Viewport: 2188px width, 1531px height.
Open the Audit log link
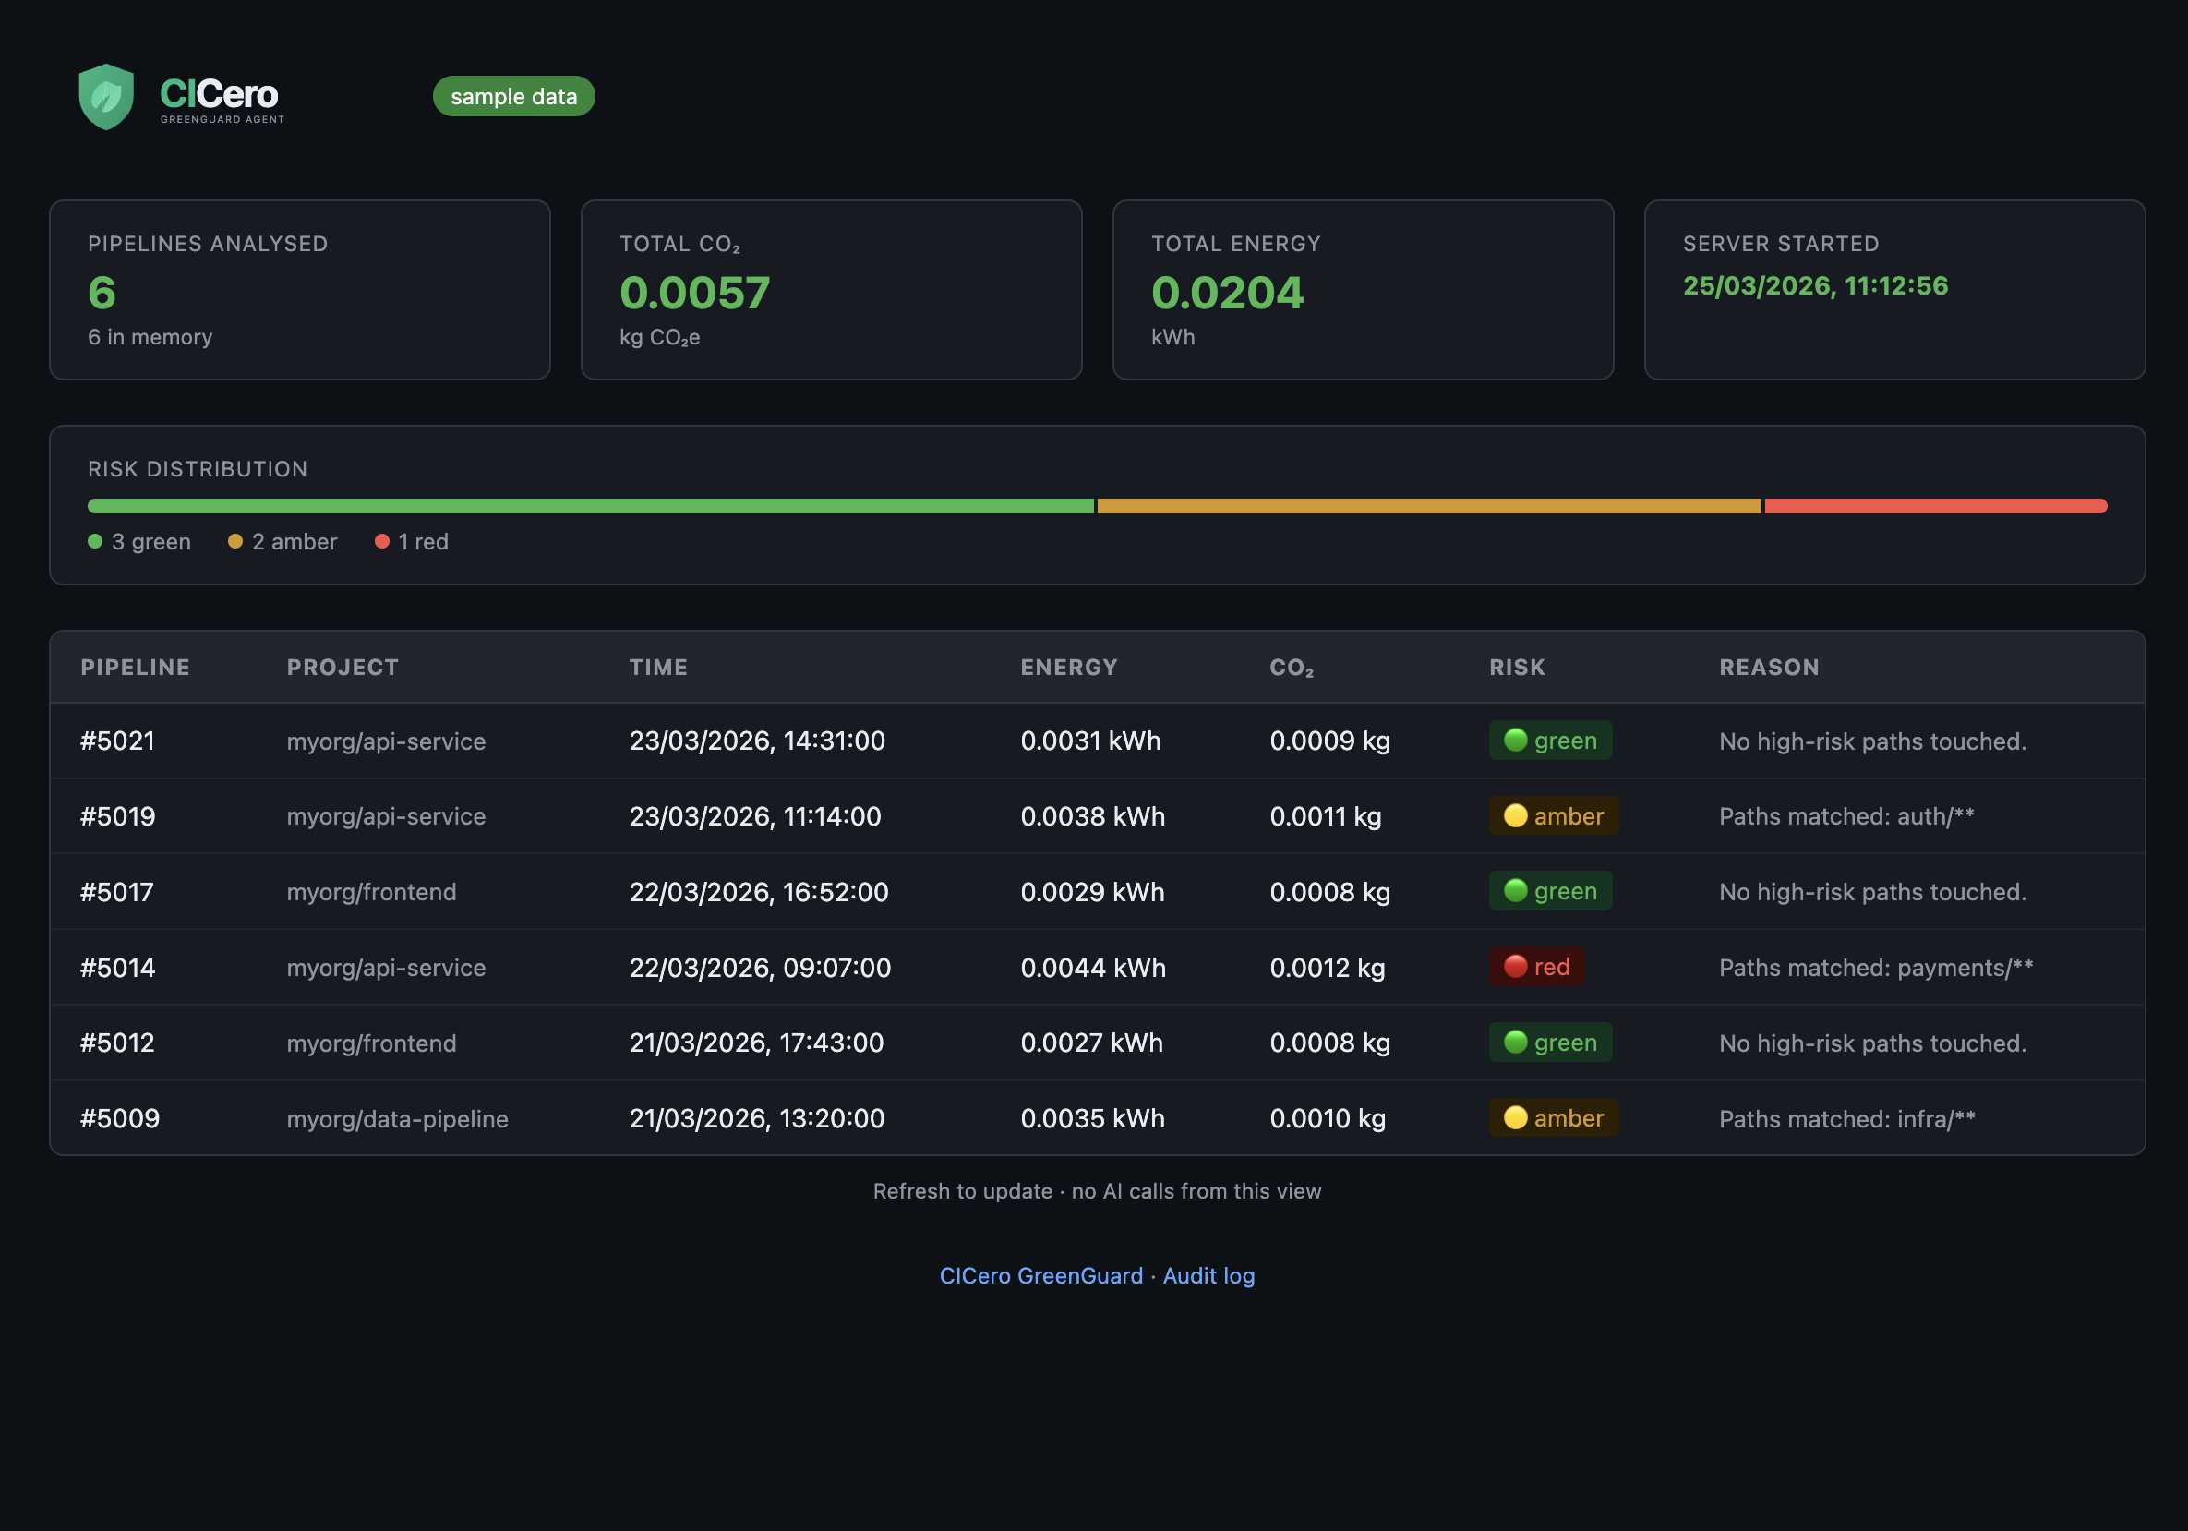[1208, 1275]
